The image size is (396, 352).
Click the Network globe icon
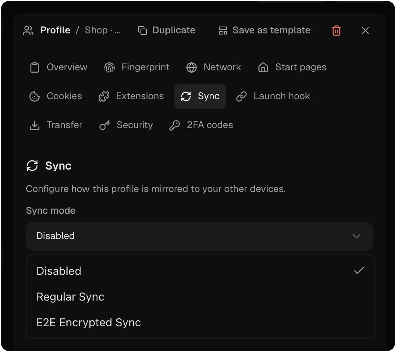[x=192, y=68]
